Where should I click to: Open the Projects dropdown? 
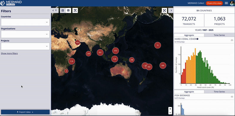tap(25, 46)
